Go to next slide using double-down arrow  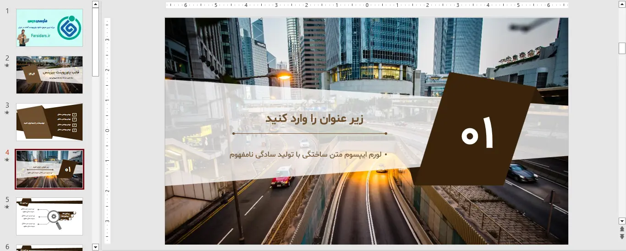pos(622,236)
